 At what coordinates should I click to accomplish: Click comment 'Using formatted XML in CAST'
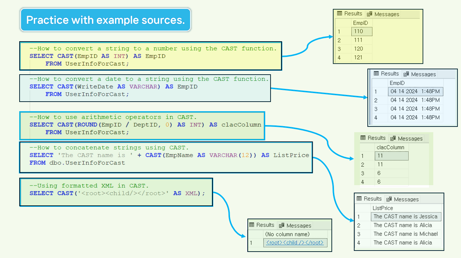89,186
